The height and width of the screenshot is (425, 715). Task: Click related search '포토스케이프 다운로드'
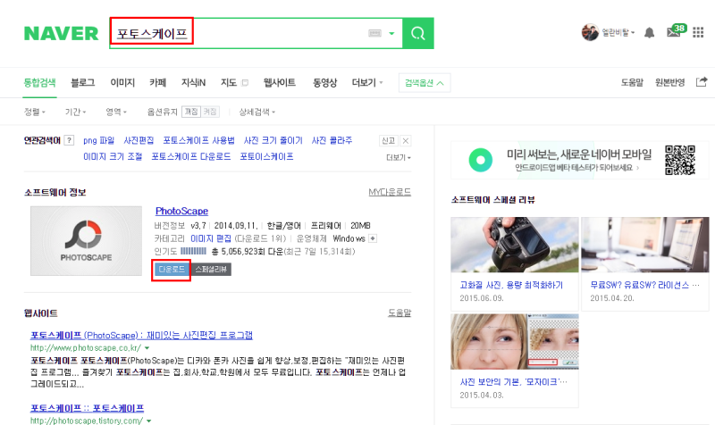[x=191, y=156]
